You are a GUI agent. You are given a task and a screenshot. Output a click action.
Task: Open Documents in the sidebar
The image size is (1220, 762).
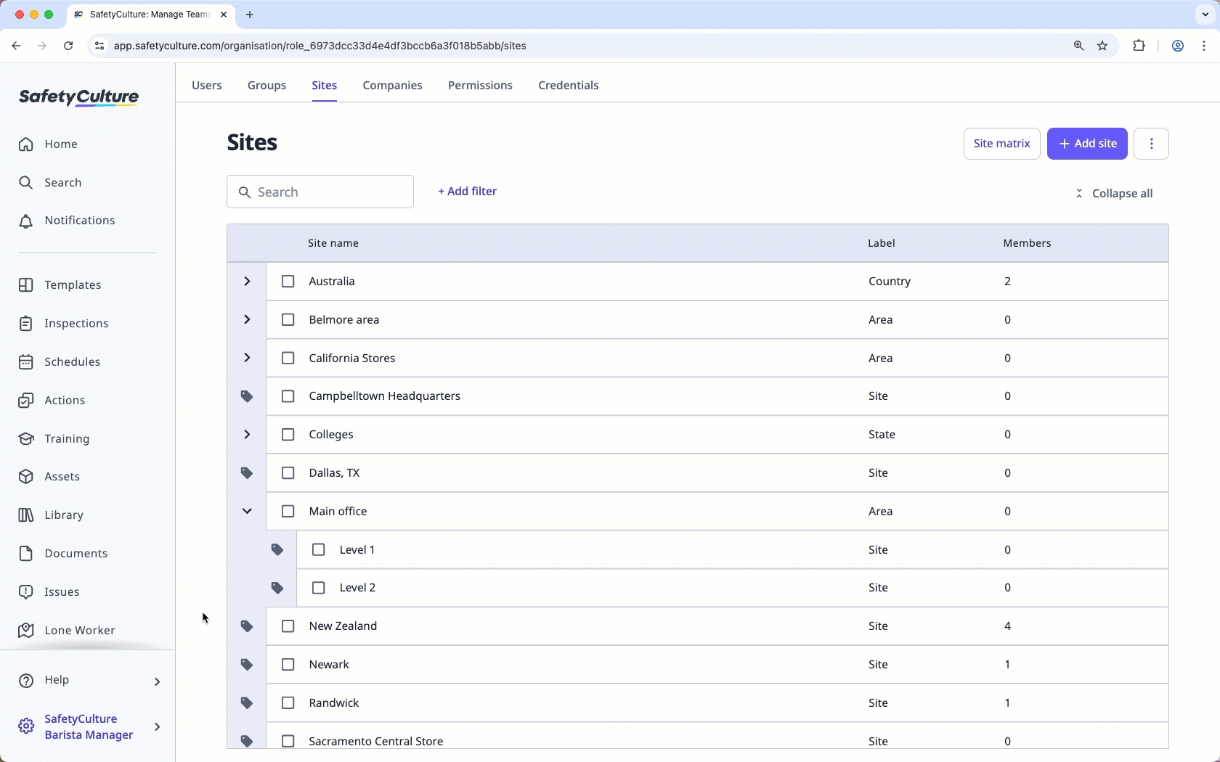[63, 553]
